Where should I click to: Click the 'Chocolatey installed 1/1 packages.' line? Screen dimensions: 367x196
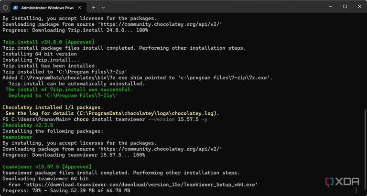tap(53, 108)
